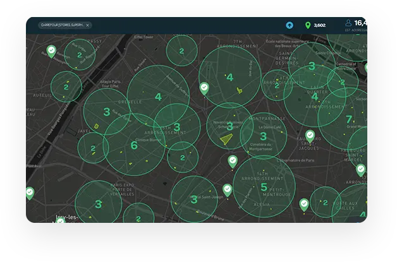Image resolution: width=397 pixels, height=262 pixels.
Task: Expand the 6-cluster near Clinique Blomet
Action: [134, 145]
